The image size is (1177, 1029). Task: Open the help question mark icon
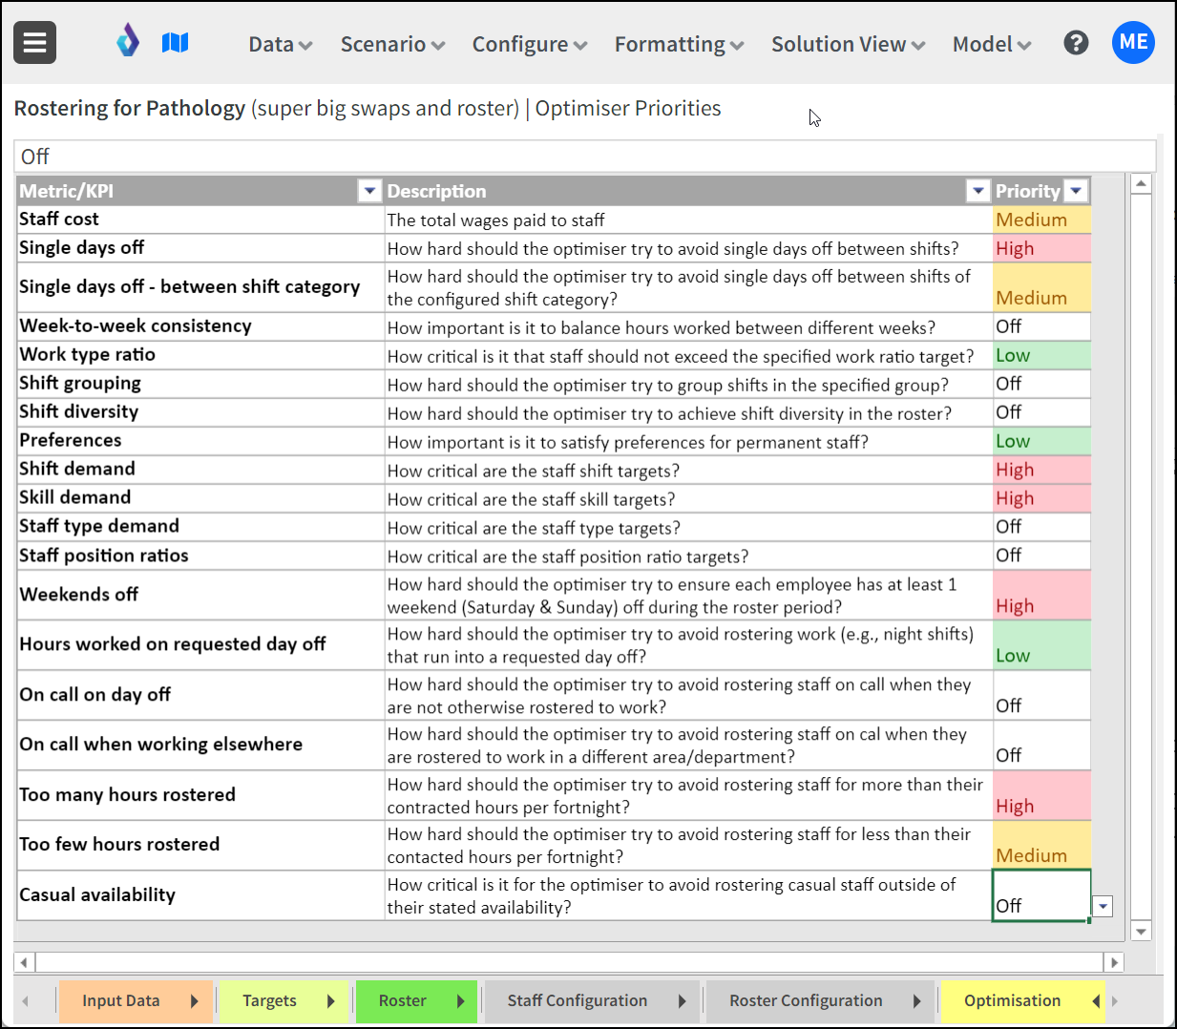1076,43
